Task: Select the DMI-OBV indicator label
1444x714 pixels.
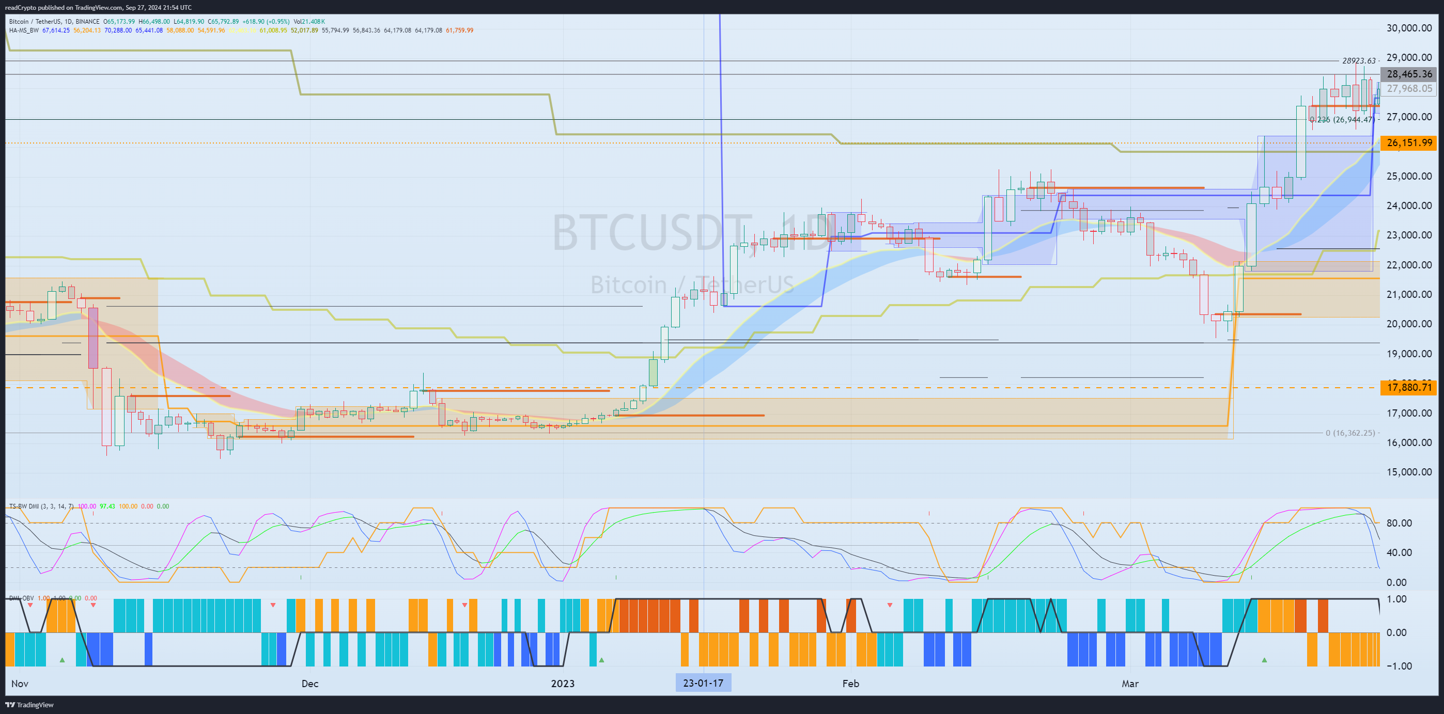Action: [x=21, y=598]
